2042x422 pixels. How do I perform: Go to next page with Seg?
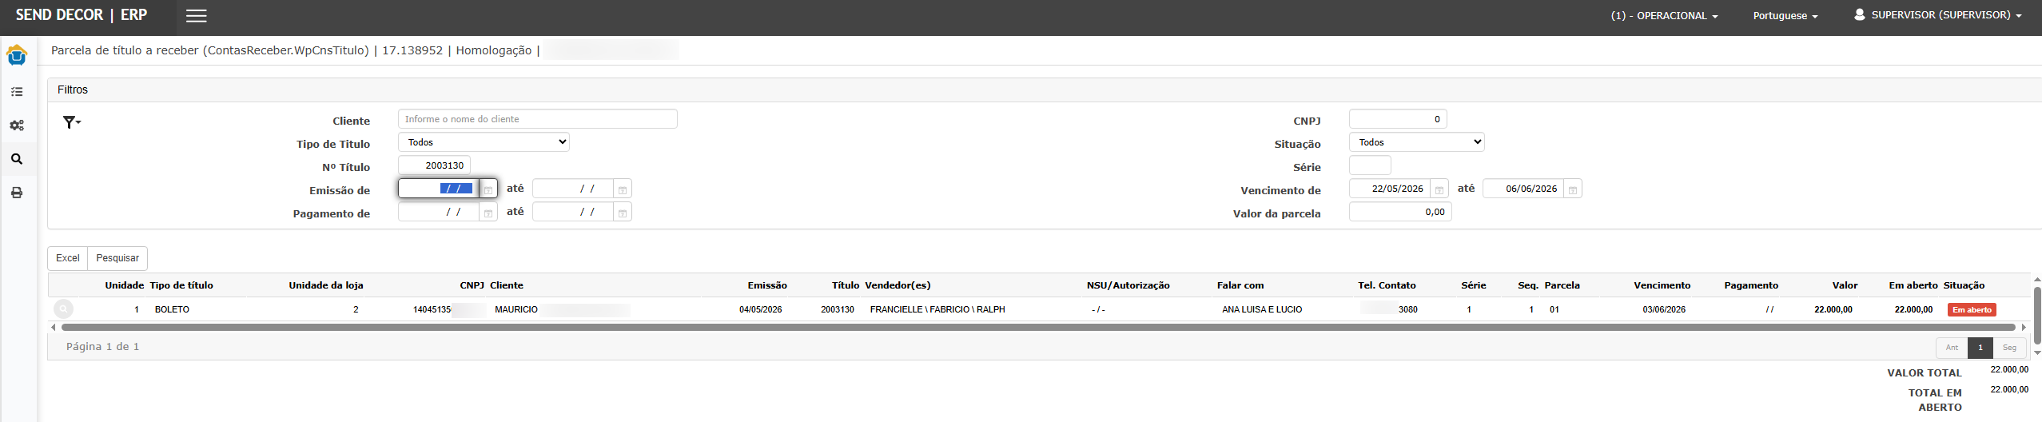coord(2009,348)
